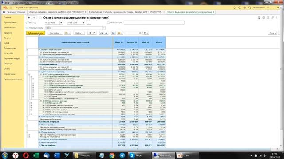This screenshot has height=159, width=284.
Task: Click the sum value field in toolbar
Action: click(133, 33)
